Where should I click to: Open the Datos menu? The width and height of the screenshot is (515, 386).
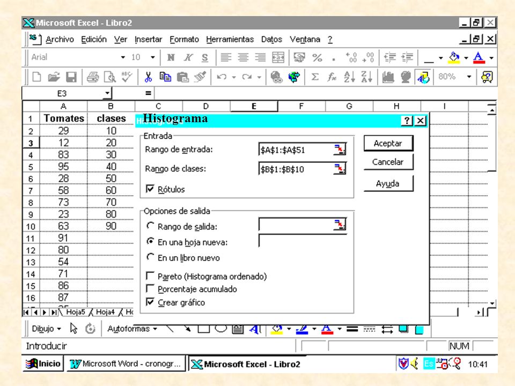[x=271, y=39]
